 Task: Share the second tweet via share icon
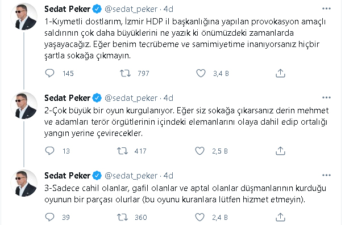(x=280, y=151)
